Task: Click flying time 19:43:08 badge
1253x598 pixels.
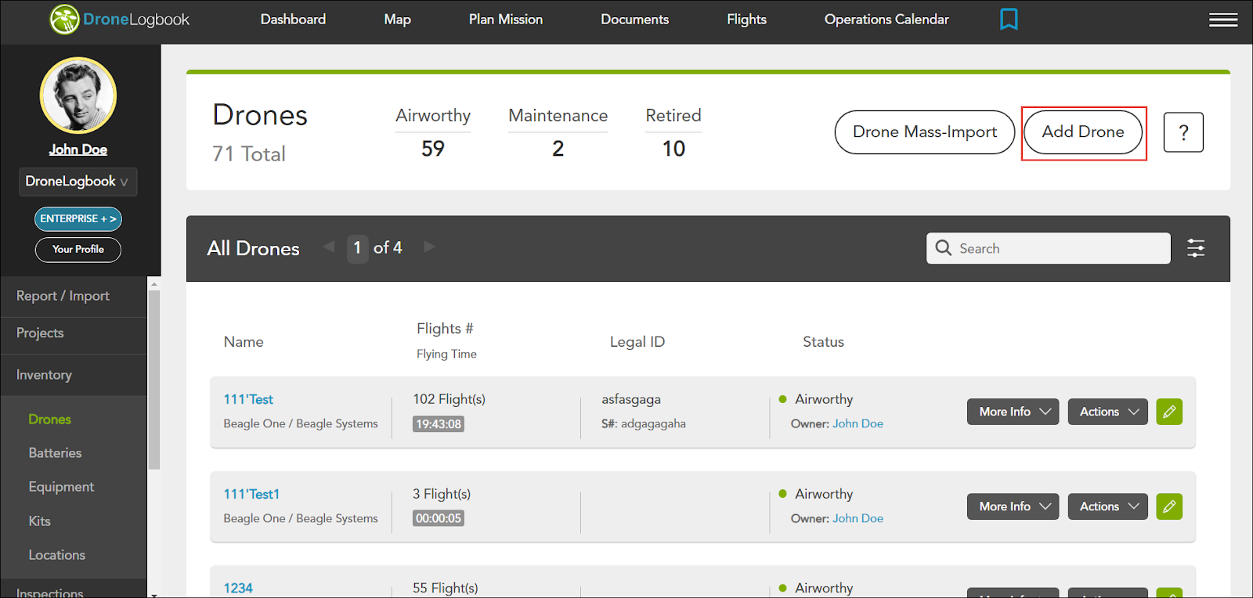Action: click(x=439, y=424)
